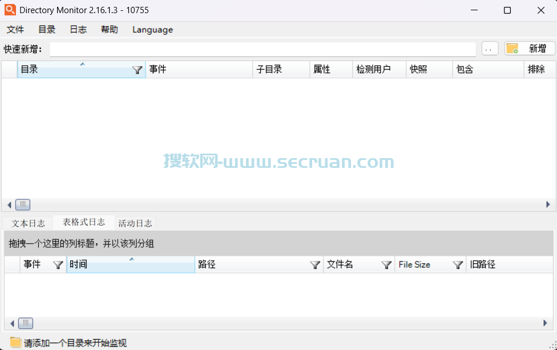
Task: Click the 包含 column header
Action: (x=488, y=69)
